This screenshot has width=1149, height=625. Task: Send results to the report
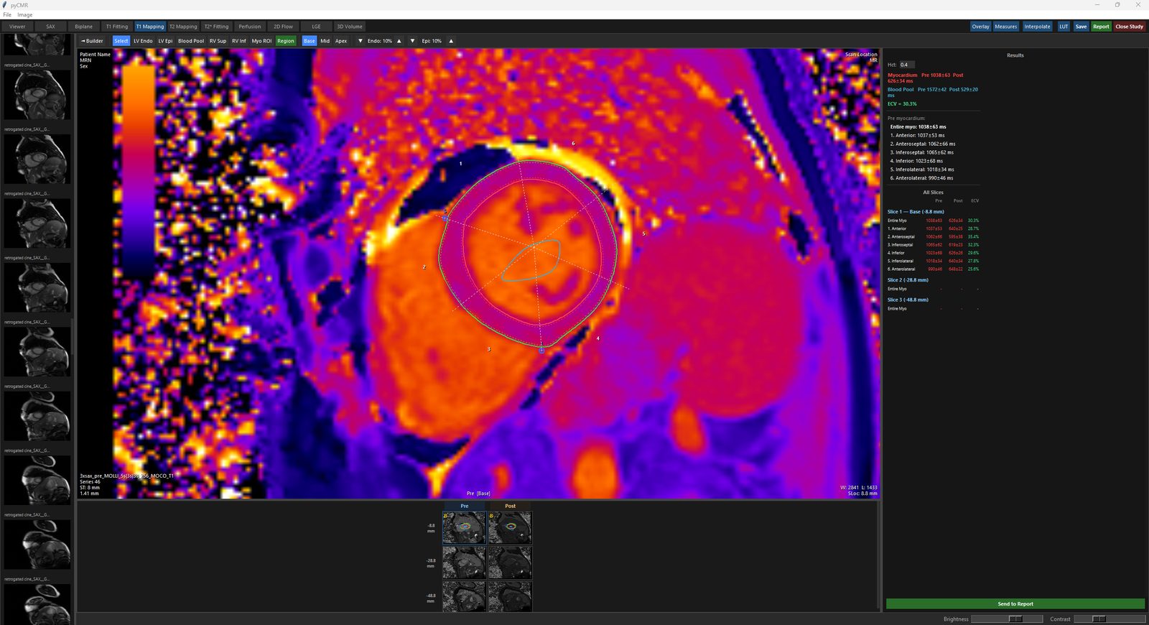pyautogui.click(x=1015, y=604)
